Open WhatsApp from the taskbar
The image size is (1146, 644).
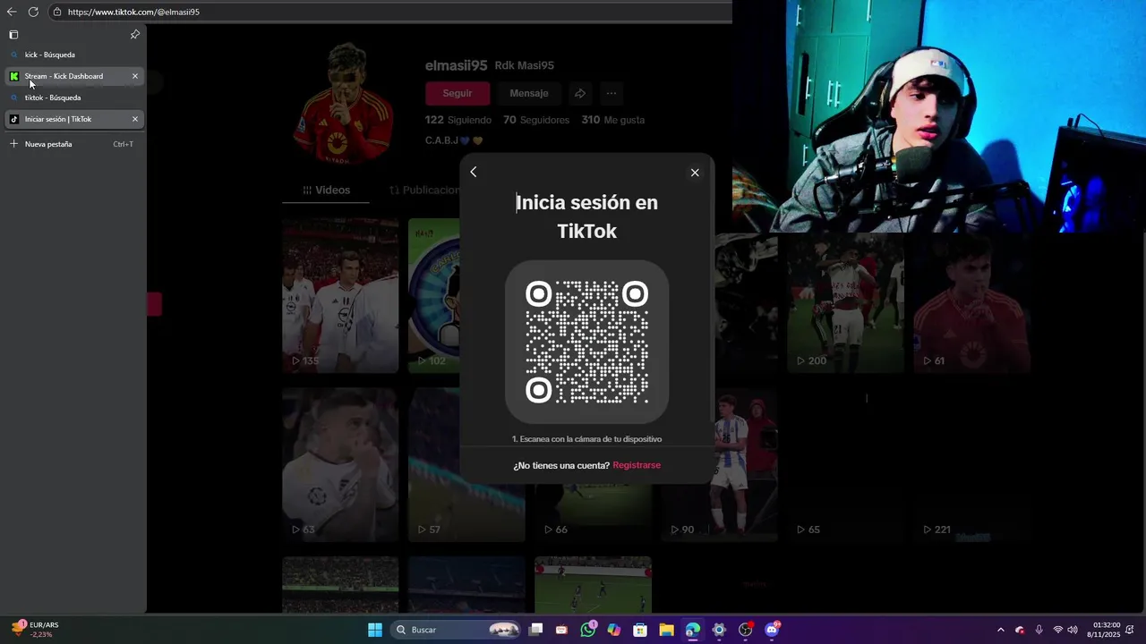coord(588,630)
